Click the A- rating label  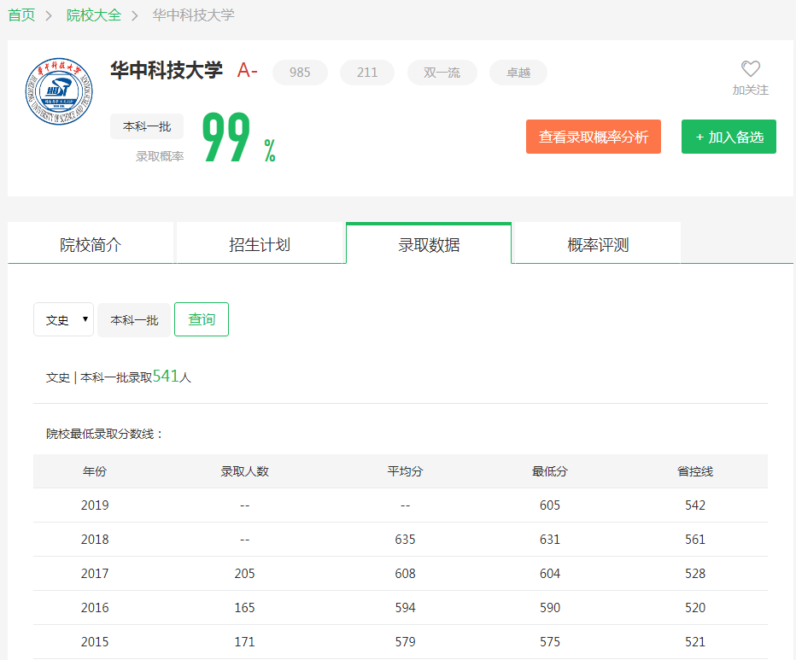(x=247, y=70)
